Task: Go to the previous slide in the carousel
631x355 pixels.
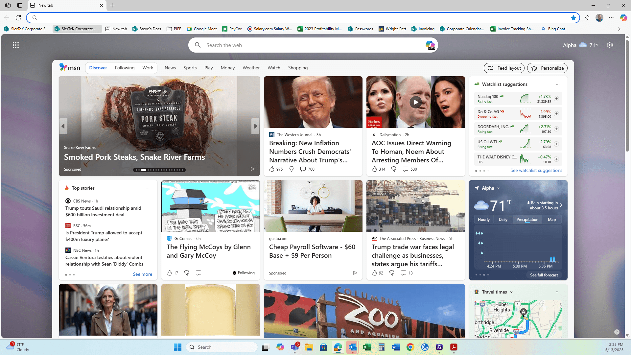Action: 63,126
